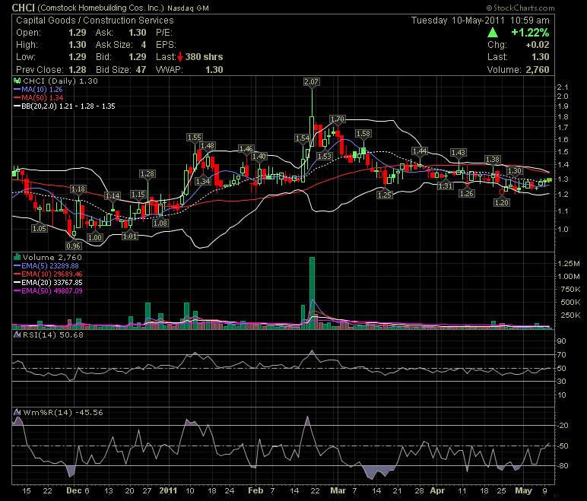Click the Capital Goods / Construction Services text
This screenshot has height=501, width=587.
[x=95, y=21]
